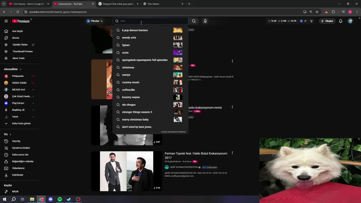Reload the page
Image resolution: width=361 pixels, height=203 pixels.
(x=17, y=12)
